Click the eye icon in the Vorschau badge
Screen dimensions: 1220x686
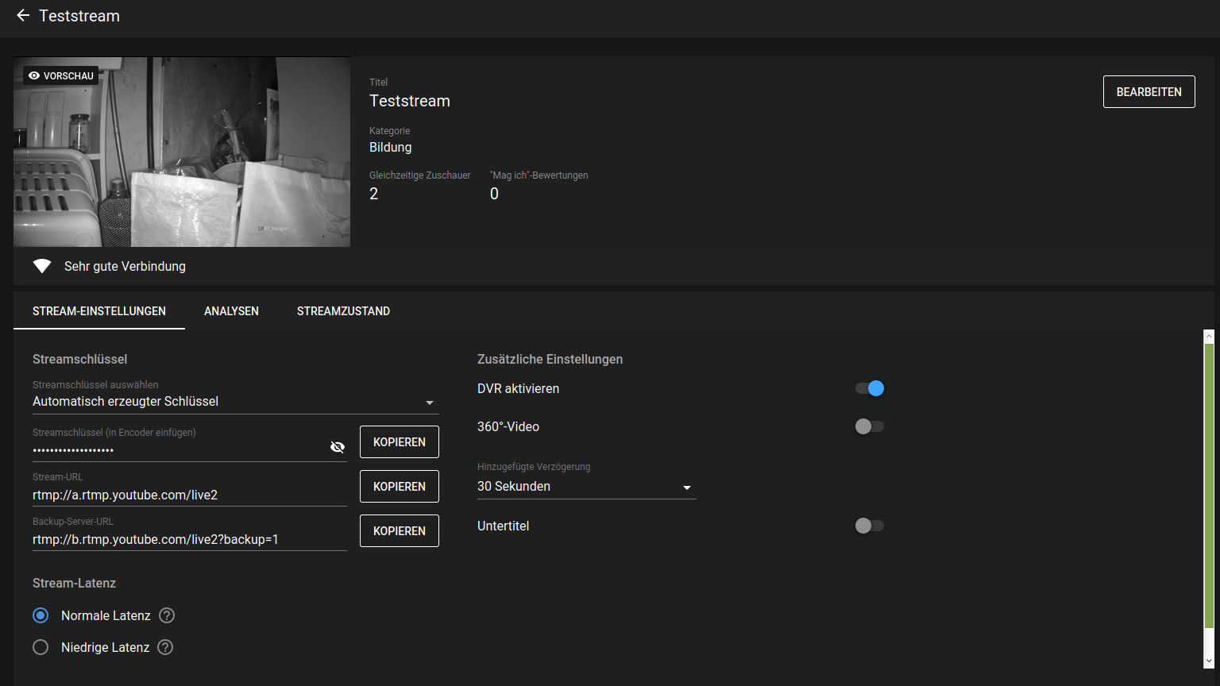(33, 75)
